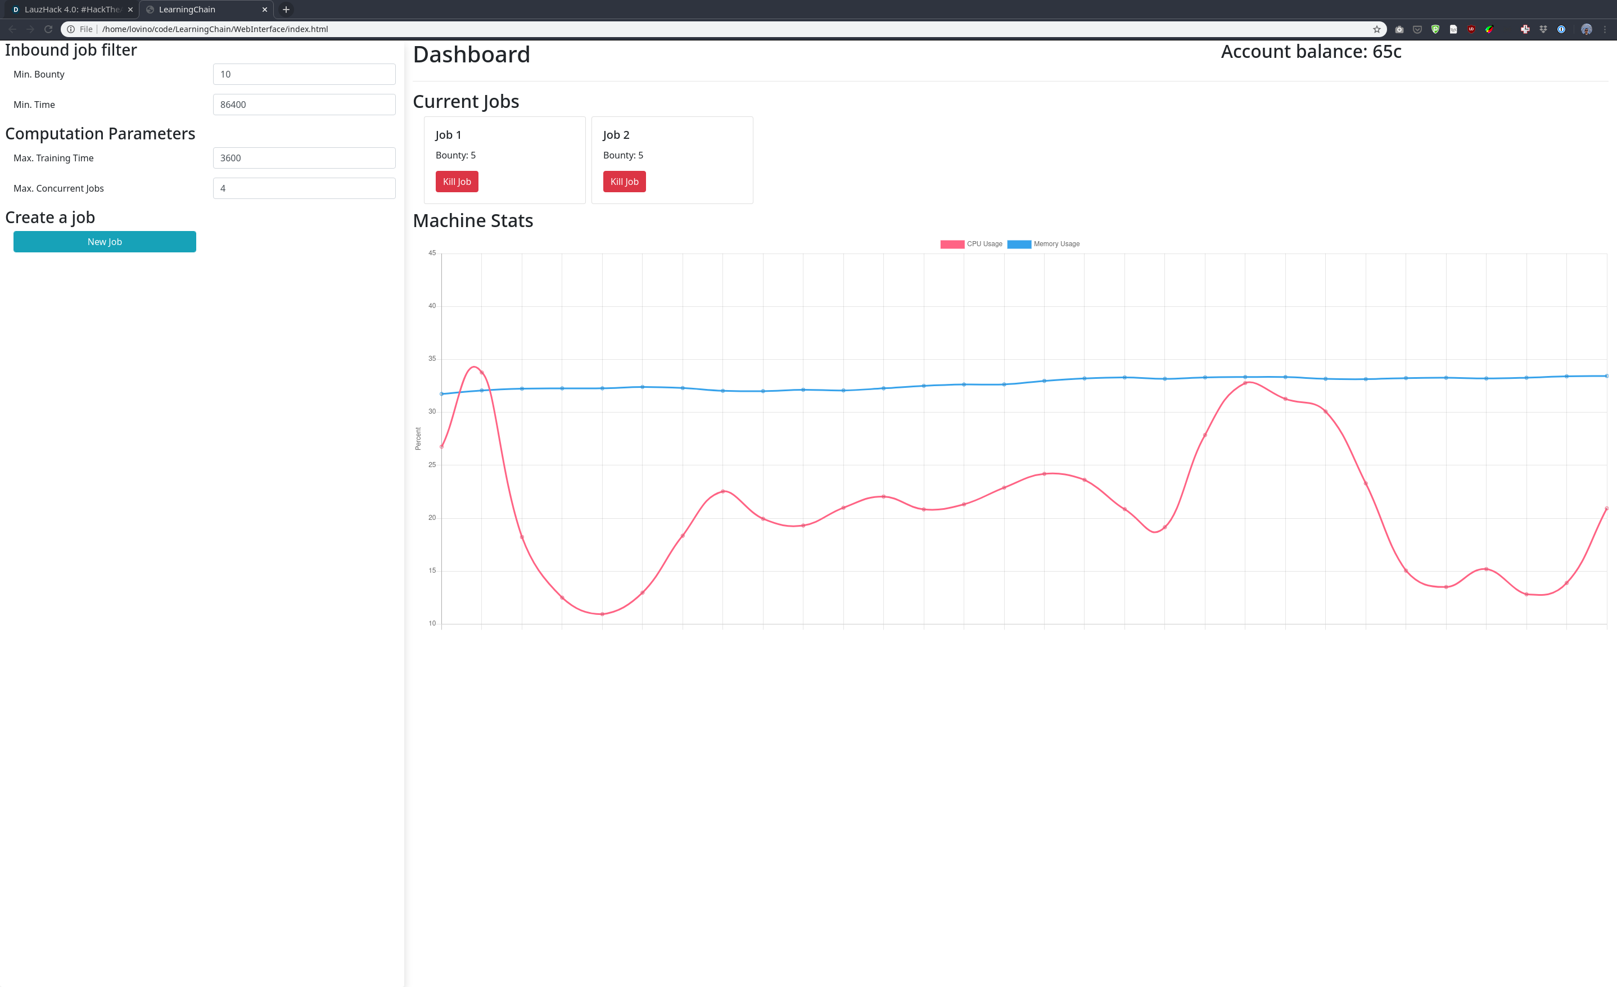
Task: Kill Job 1
Action: (457, 182)
